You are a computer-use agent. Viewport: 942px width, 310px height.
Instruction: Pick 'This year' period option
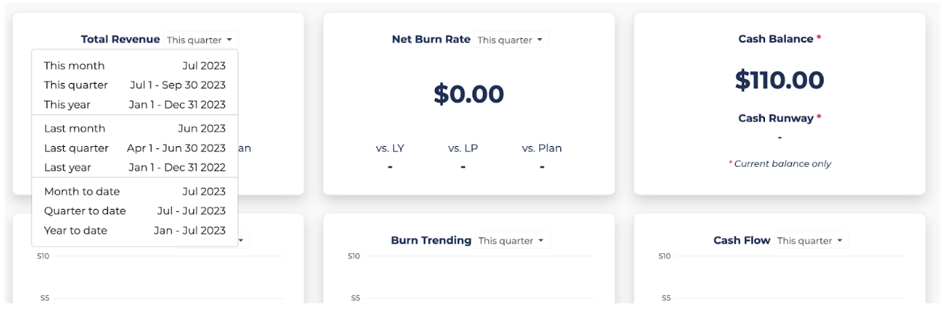tap(134, 105)
